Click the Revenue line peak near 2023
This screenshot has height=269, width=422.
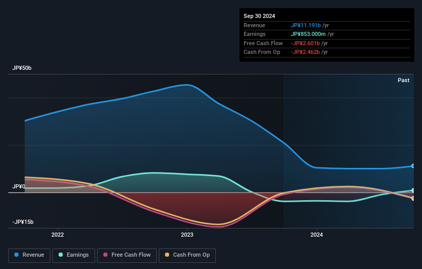pyautogui.click(x=187, y=85)
